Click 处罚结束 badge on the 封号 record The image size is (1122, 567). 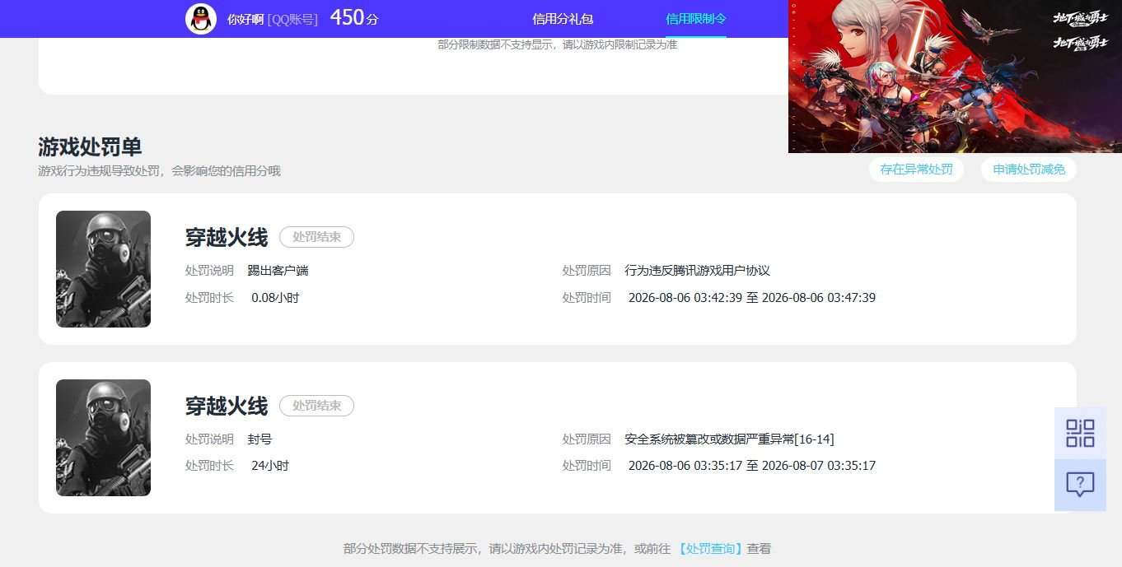[316, 406]
